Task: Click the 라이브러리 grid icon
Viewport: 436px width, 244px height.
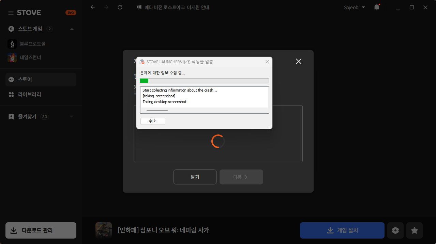Action: (11, 94)
